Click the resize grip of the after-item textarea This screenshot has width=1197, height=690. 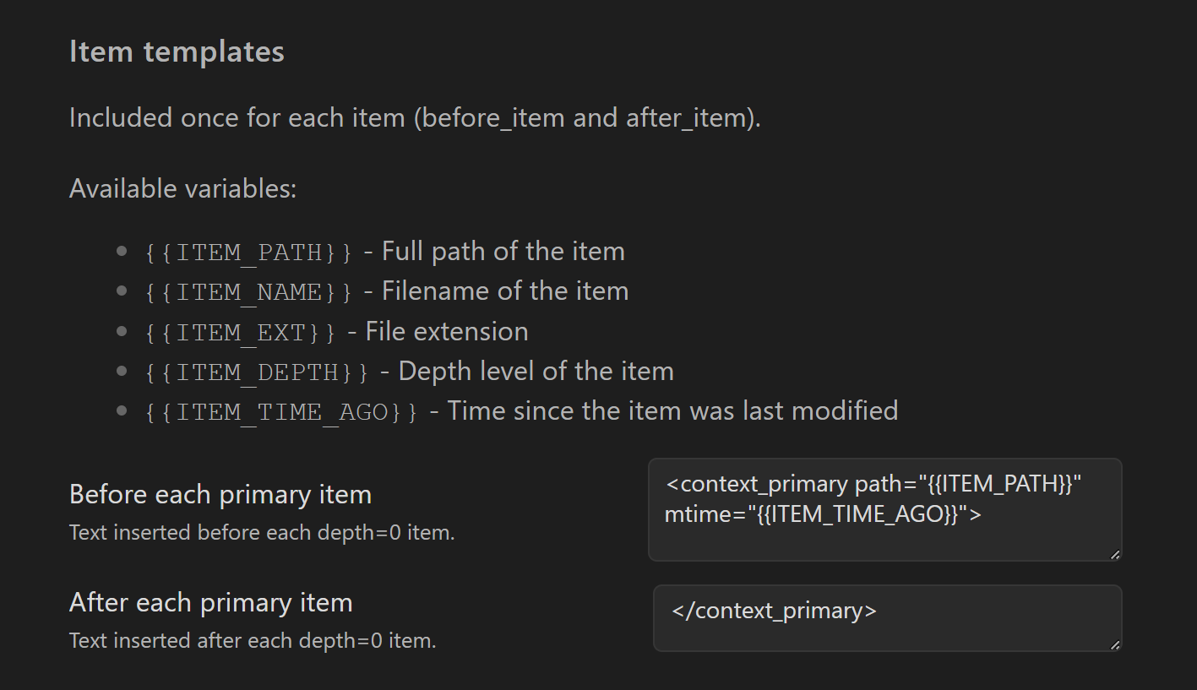tap(1115, 645)
